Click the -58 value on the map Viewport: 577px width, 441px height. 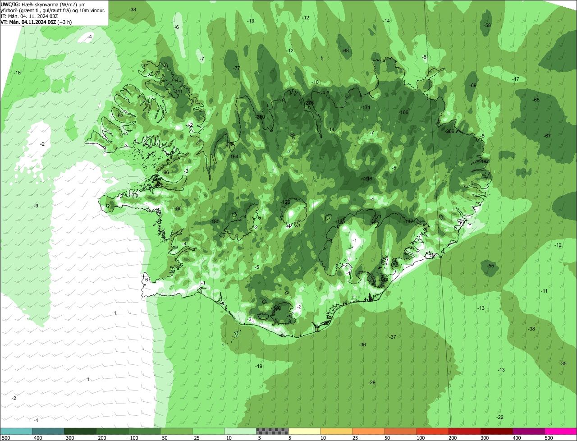(x=487, y=26)
